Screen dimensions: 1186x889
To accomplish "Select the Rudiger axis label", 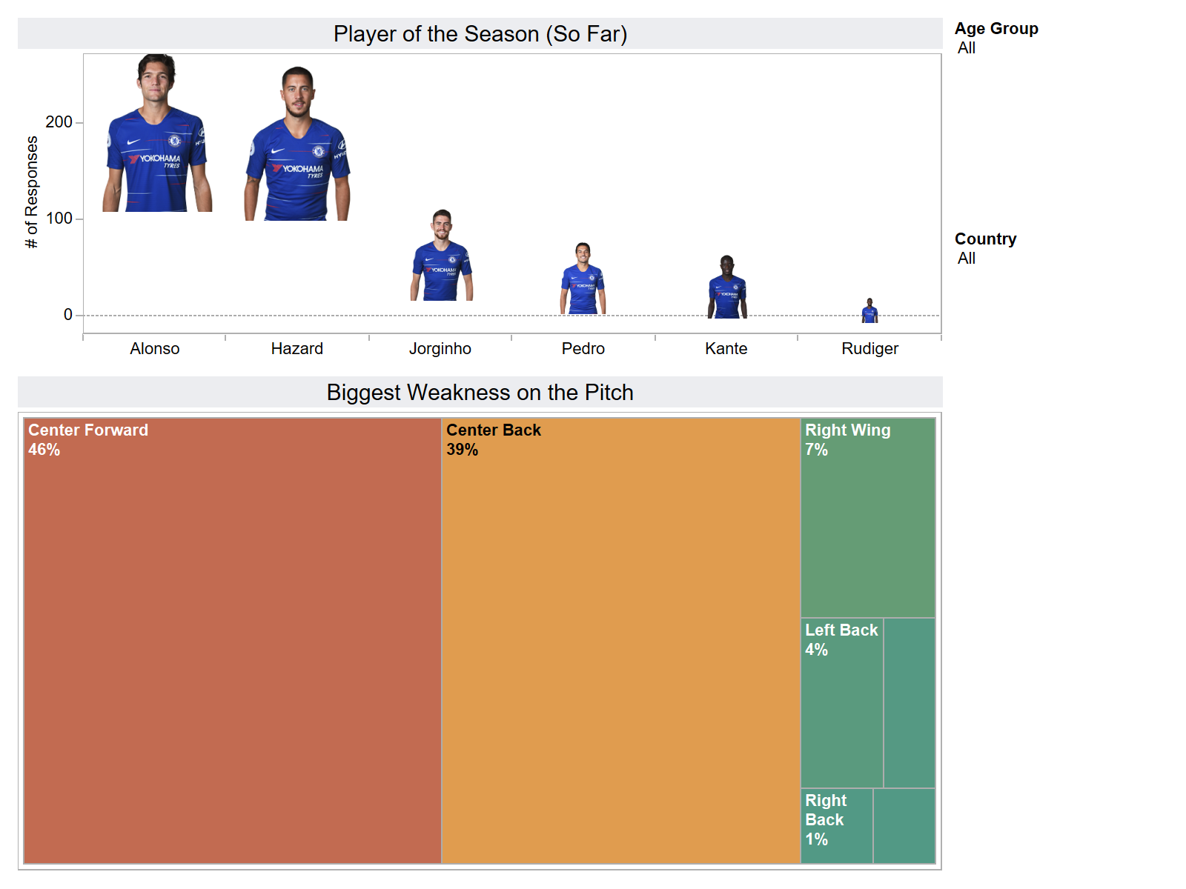I will [869, 349].
